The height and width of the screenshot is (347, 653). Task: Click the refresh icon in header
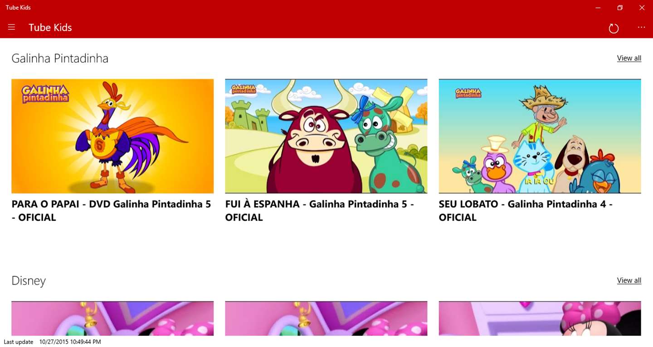point(614,28)
